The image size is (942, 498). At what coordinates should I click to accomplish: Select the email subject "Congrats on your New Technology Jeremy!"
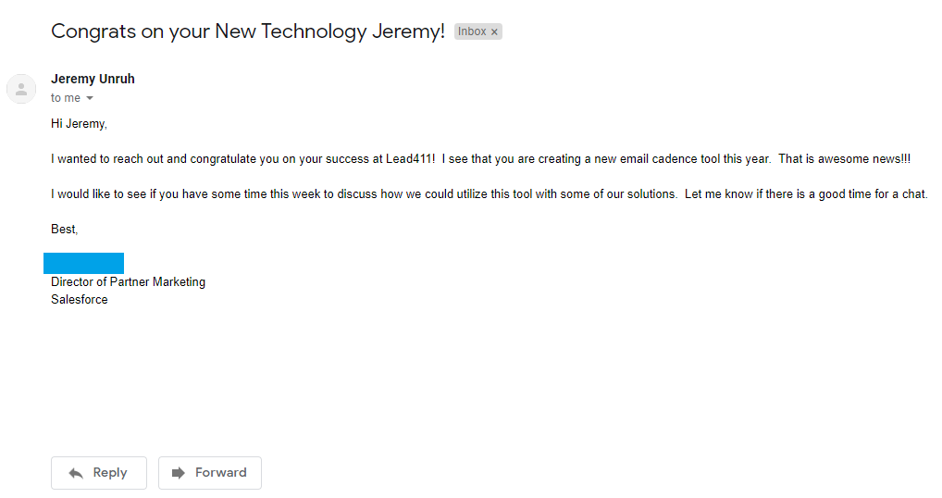point(248,31)
